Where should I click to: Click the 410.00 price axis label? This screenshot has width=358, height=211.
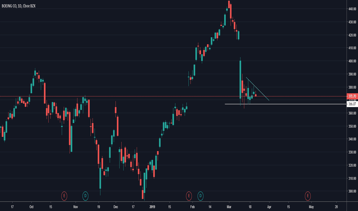(x=352, y=48)
